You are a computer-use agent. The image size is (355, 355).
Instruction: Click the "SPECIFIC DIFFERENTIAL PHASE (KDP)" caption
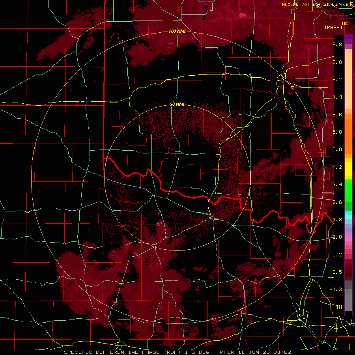click(x=123, y=352)
